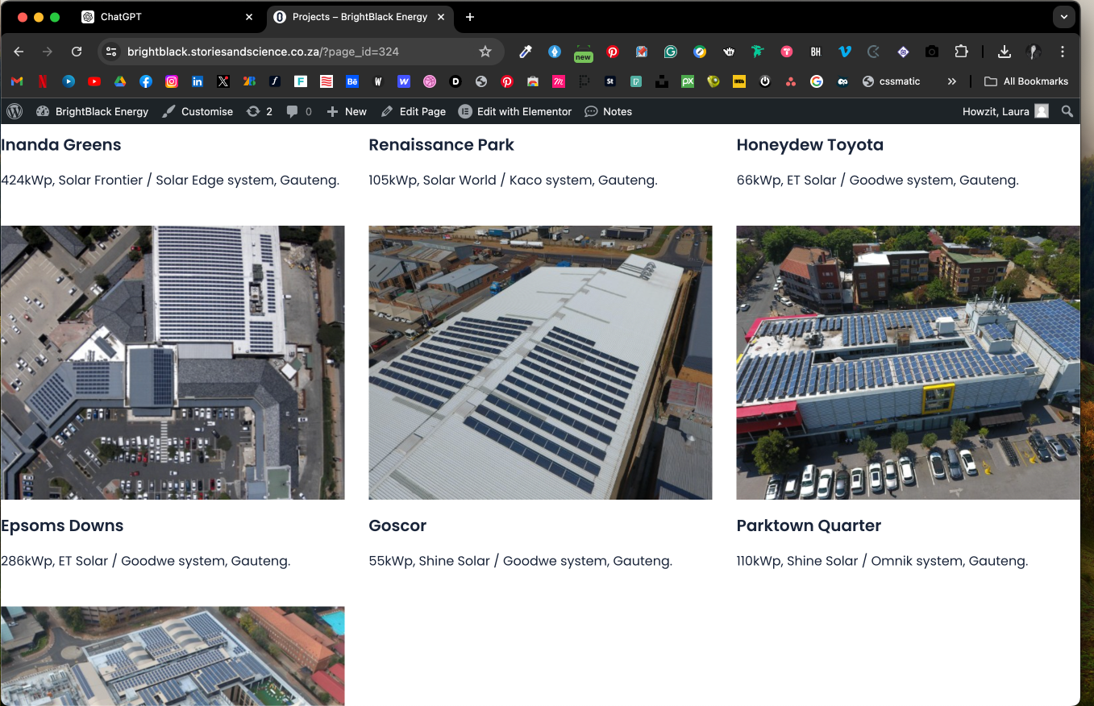Image resolution: width=1094 pixels, height=706 pixels.
Task: Click the Grammarly extension icon
Action: click(x=671, y=52)
